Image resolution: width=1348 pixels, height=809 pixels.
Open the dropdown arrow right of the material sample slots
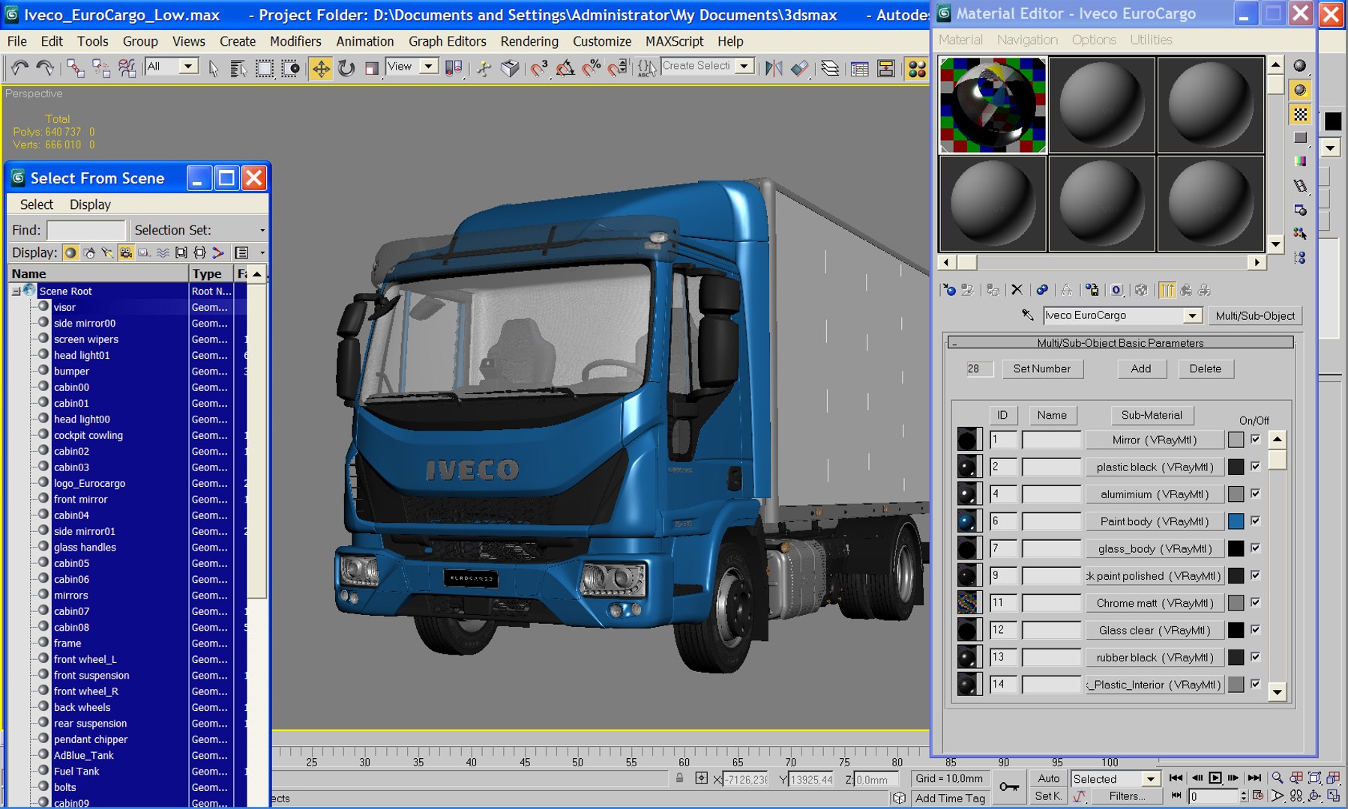(x=1330, y=148)
